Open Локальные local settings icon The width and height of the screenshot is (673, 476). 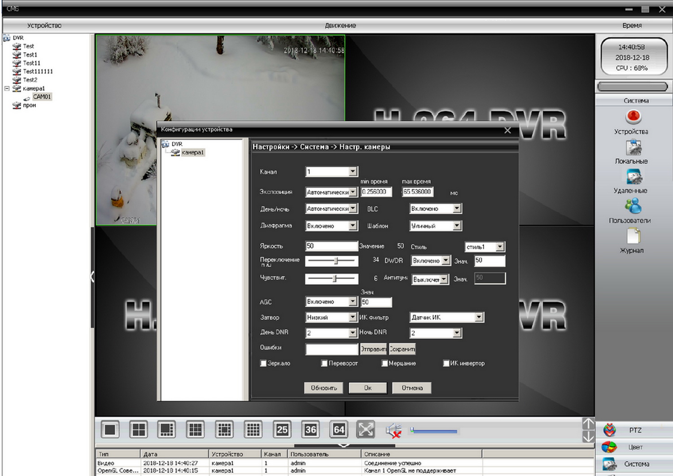[633, 147]
